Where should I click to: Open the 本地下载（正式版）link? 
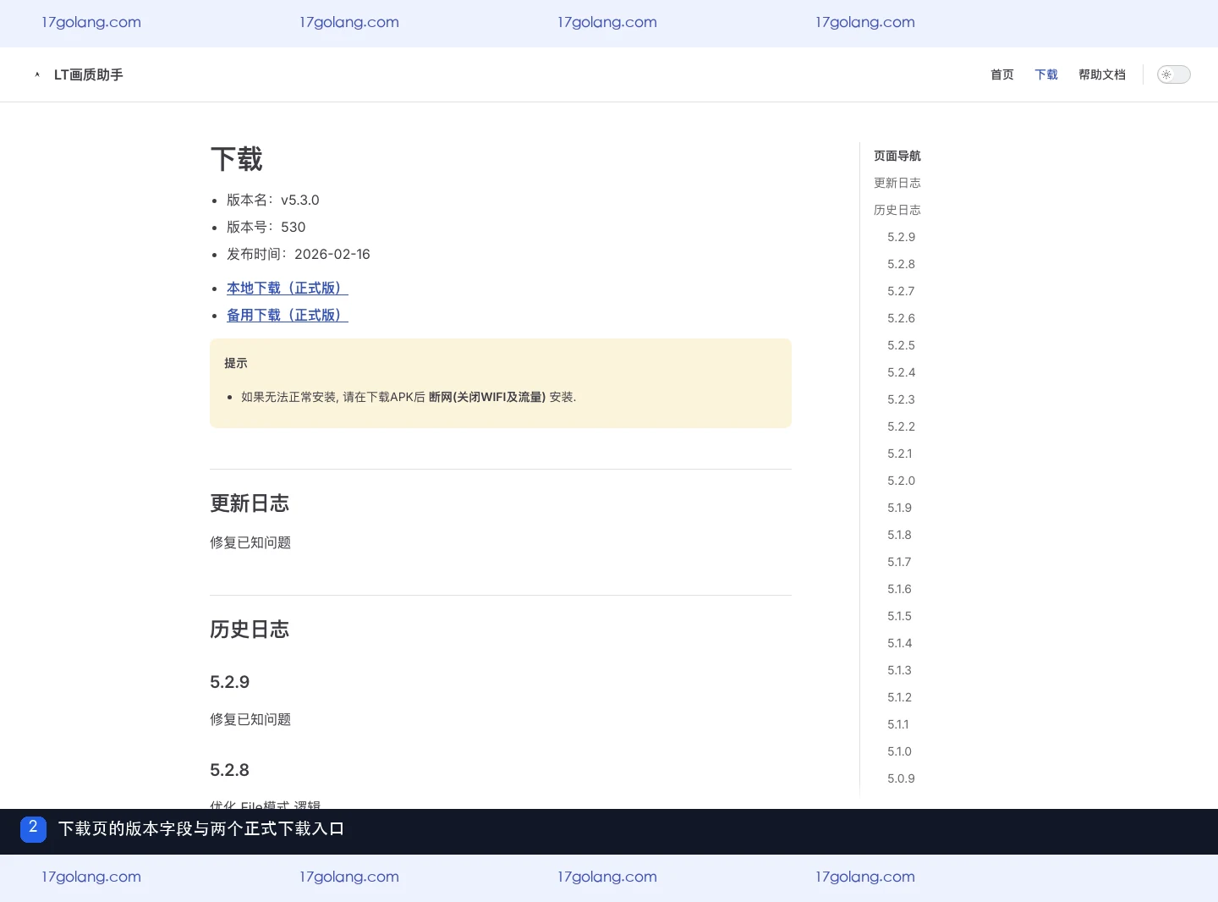coord(288,288)
